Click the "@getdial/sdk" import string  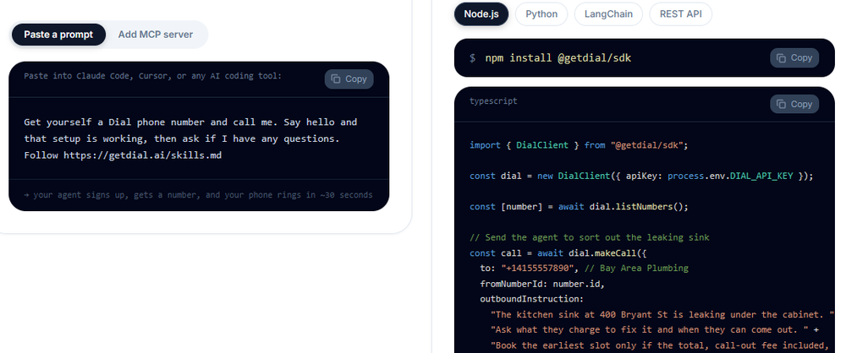(647, 145)
